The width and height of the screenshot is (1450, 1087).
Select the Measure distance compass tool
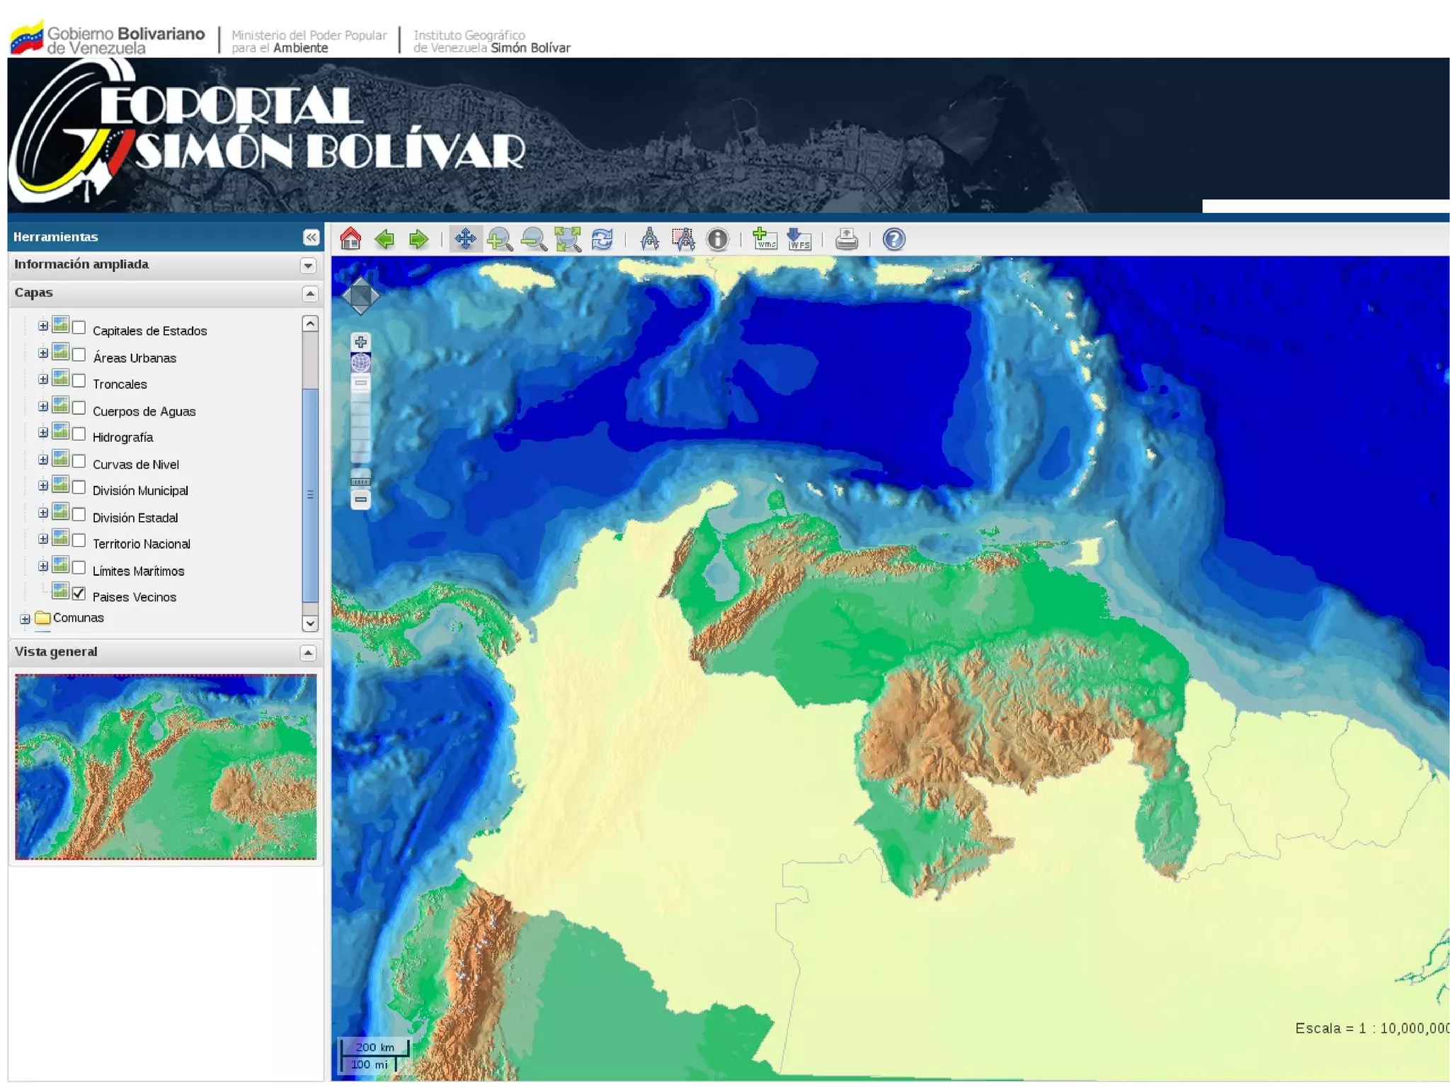click(649, 239)
